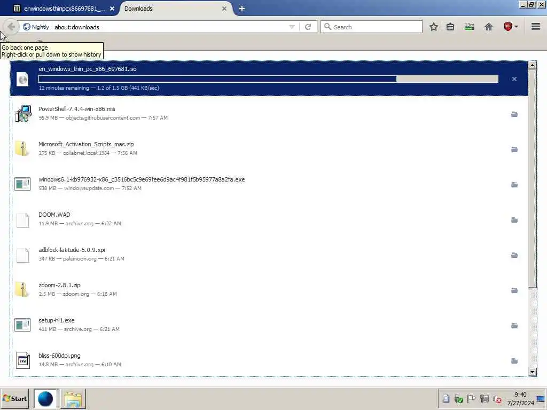This screenshot has height=410, width=547.
Task: Select the adblock-latitude-5.0.9.xpi entry
Action: [269, 255]
